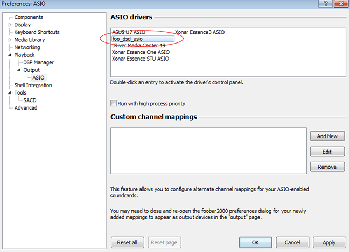Image resolution: width=350 pixels, height=252 pixels.
Task: Confirm preferences with OK button
Action: 256,242
